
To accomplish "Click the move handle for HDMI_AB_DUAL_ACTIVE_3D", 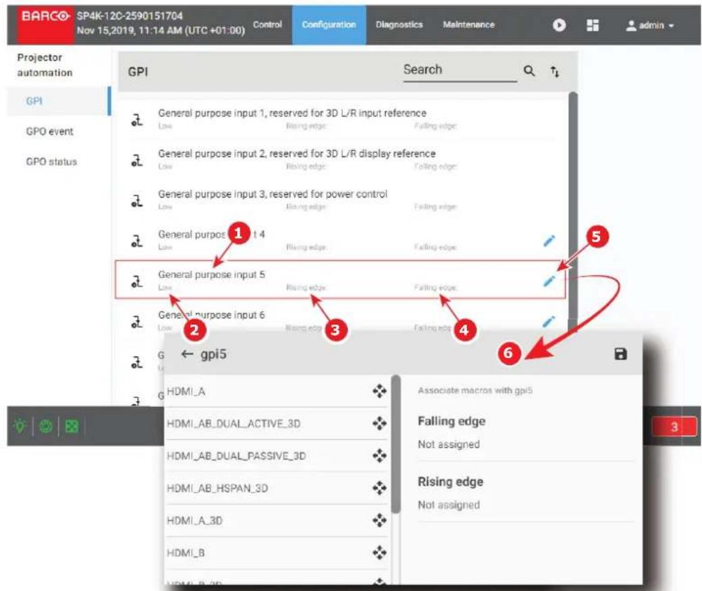I will pyautogui.click(x=379, y=423).
